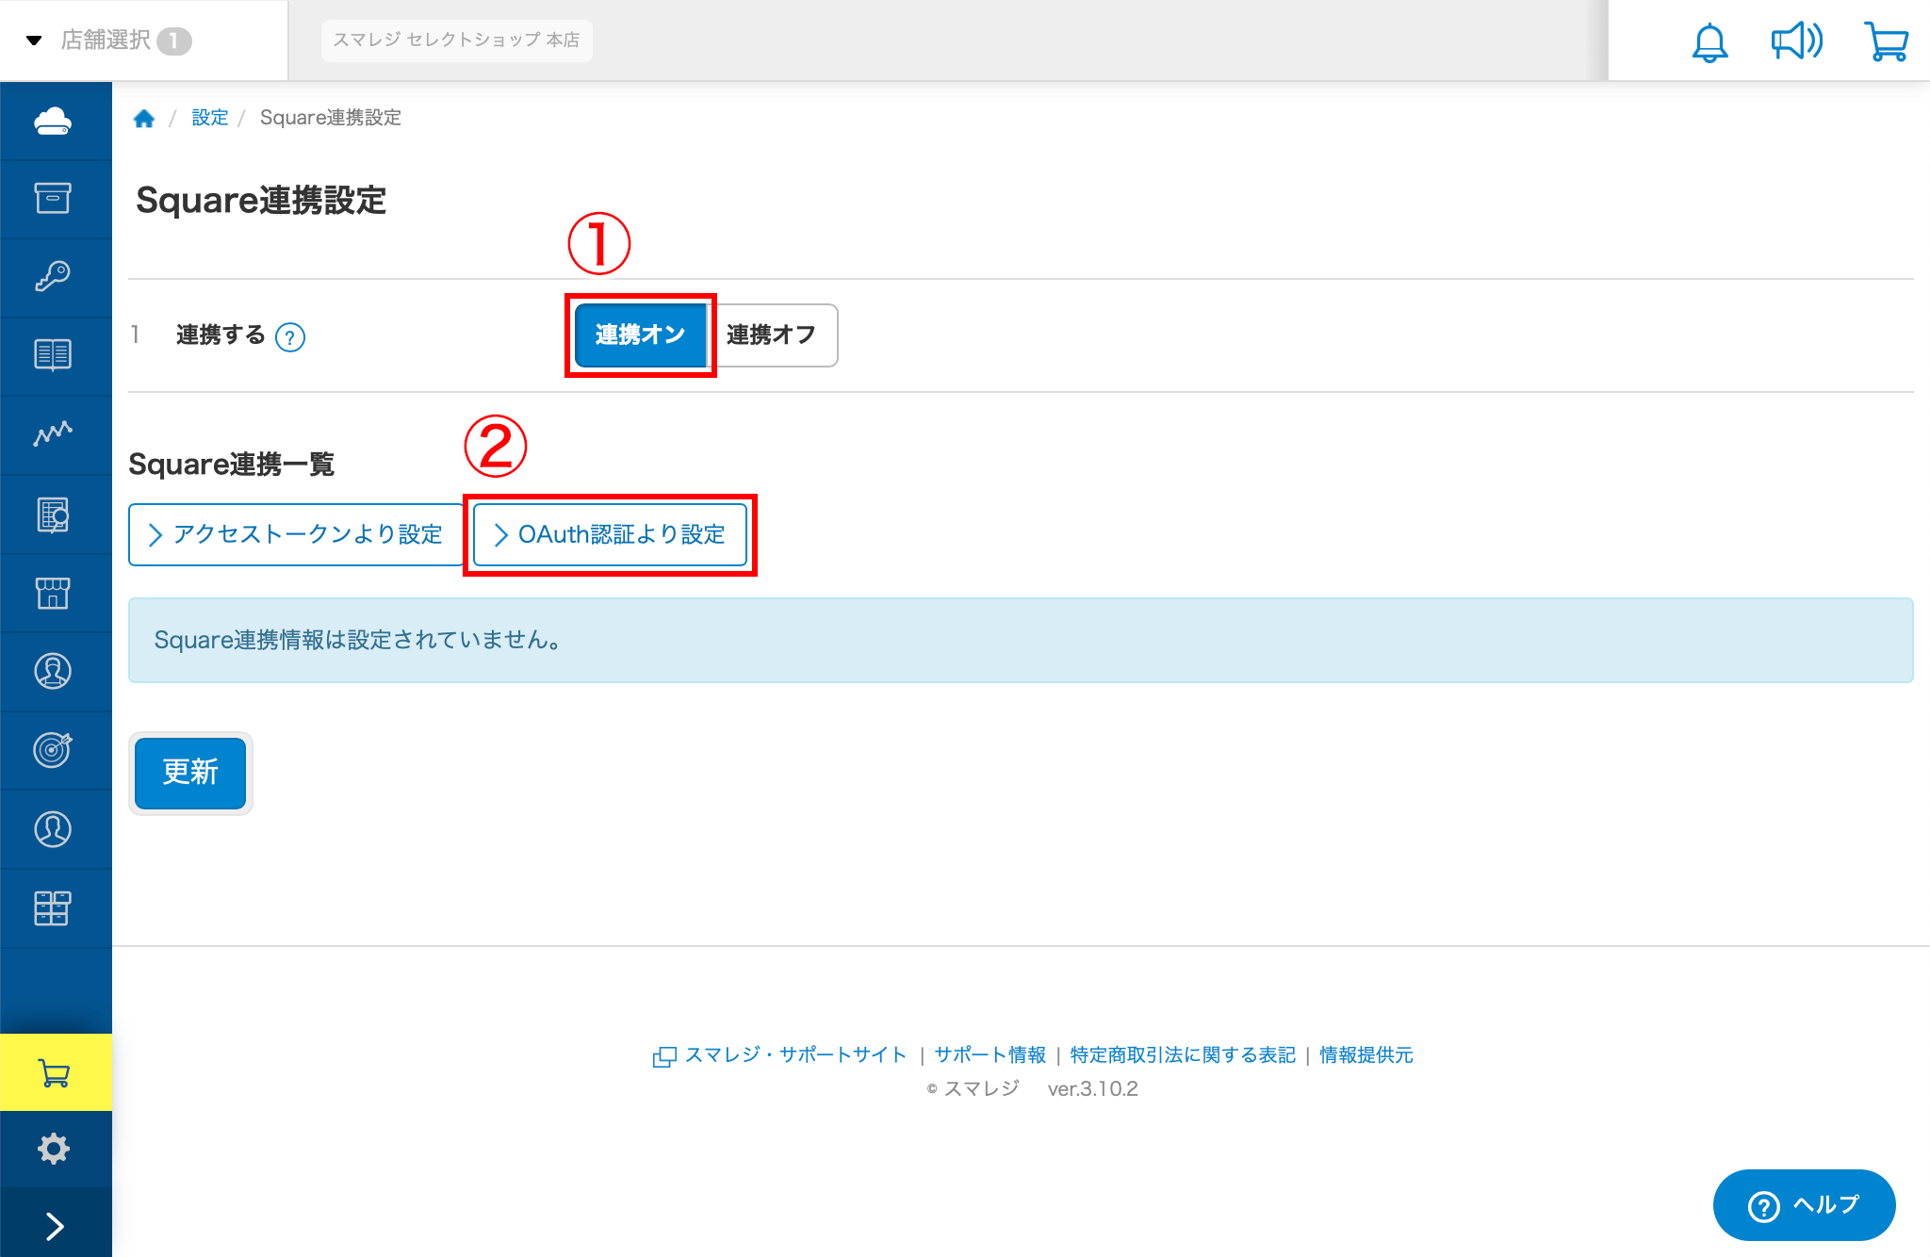Open the cloud home icon in sidebar

pyautogui.click(x=53, y=122)
